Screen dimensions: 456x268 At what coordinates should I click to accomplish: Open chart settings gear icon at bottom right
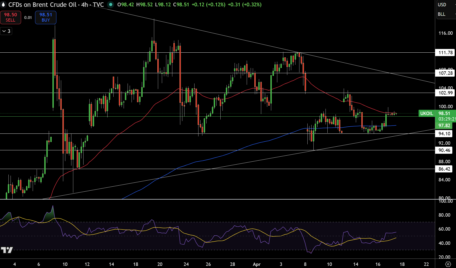tap(448, 264)
